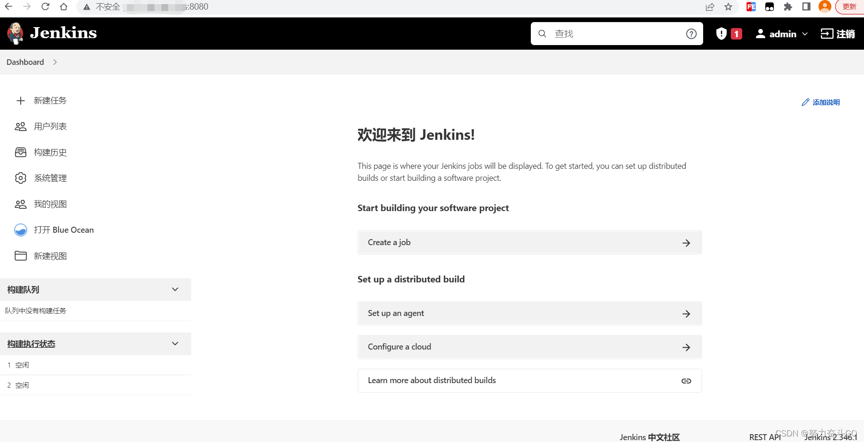Image resolution: width=864 pixels, height=442 pixels.
Task: Click the red notification badge showing 1
Action: coord(736,34)
